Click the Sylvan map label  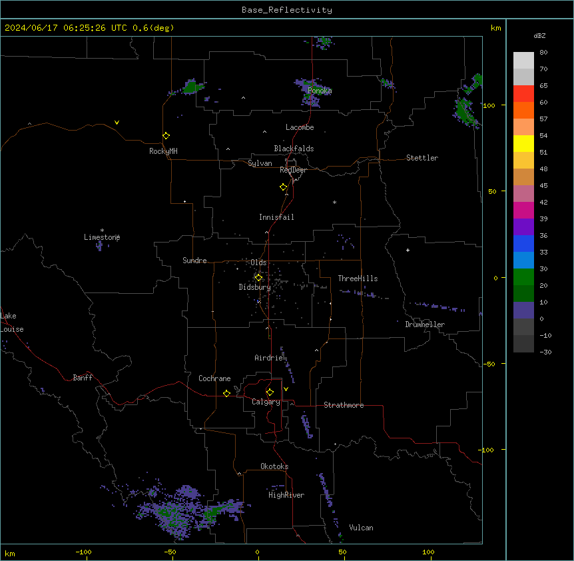click(x=260, y=163)
